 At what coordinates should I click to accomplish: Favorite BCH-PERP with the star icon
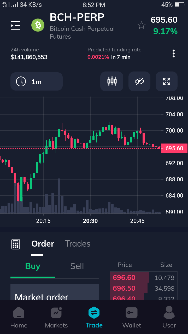pos(142,25)
